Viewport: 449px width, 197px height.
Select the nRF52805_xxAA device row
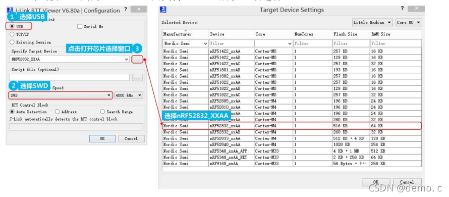[x=292, y=101]
